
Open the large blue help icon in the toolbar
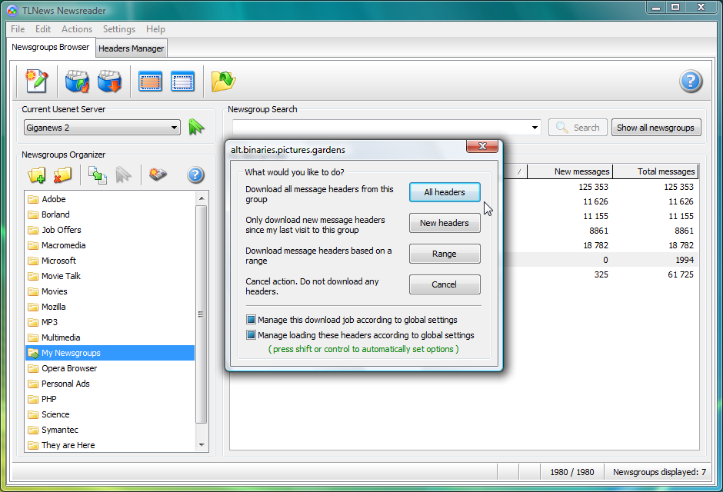click(691, 81)
